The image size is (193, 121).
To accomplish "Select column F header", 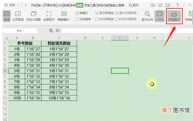I will click(120, 38).
